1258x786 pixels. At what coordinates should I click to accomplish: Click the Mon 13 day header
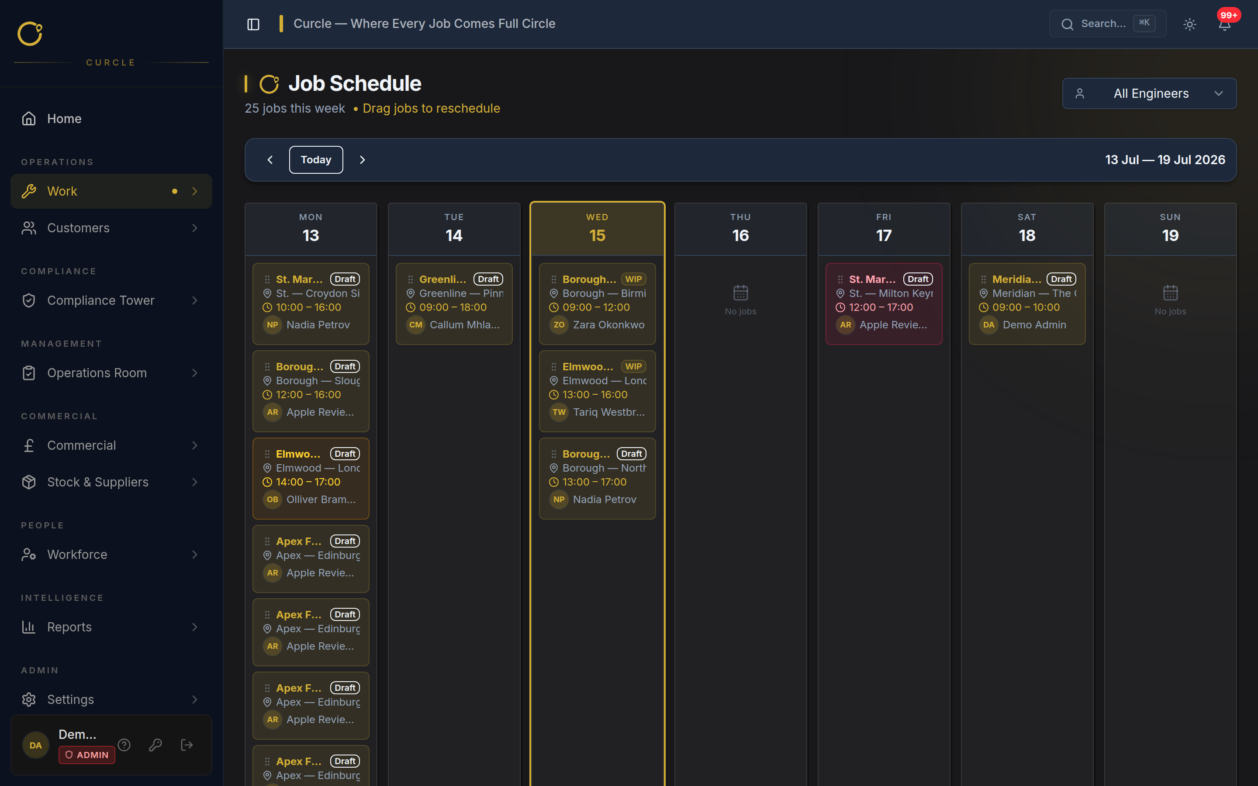[x=311, y=229]
